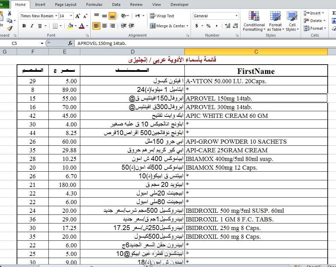The height and width of the screenshot is (267, 336).
Task: Click Center text alignment icon
Action: tap(105, 26)
